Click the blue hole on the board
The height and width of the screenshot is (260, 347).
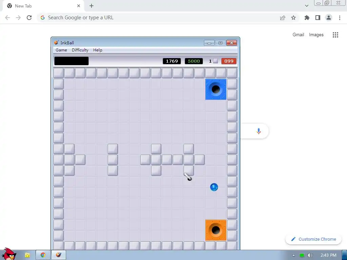pos(216,89)
